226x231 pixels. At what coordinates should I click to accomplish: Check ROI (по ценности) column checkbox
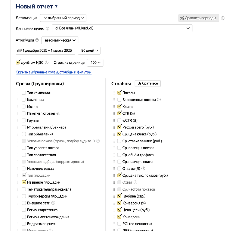click(119, 224)
